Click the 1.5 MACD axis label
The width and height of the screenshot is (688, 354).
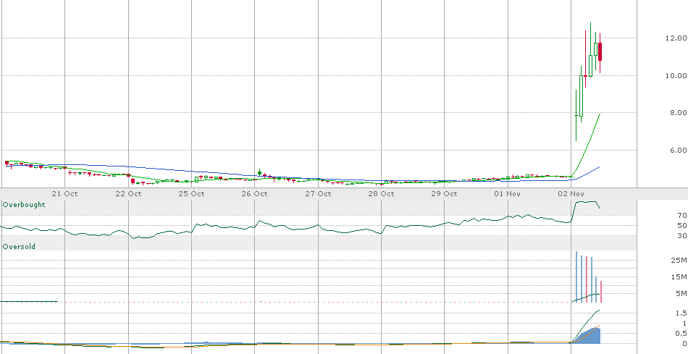pos(681,313)
